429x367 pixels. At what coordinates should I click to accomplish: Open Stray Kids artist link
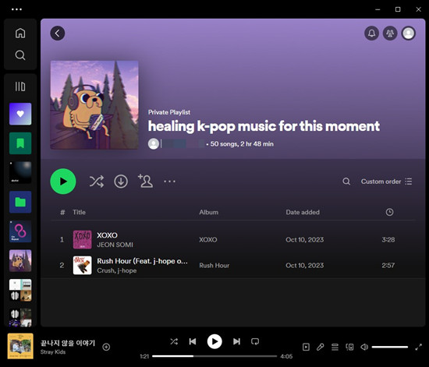53,352
